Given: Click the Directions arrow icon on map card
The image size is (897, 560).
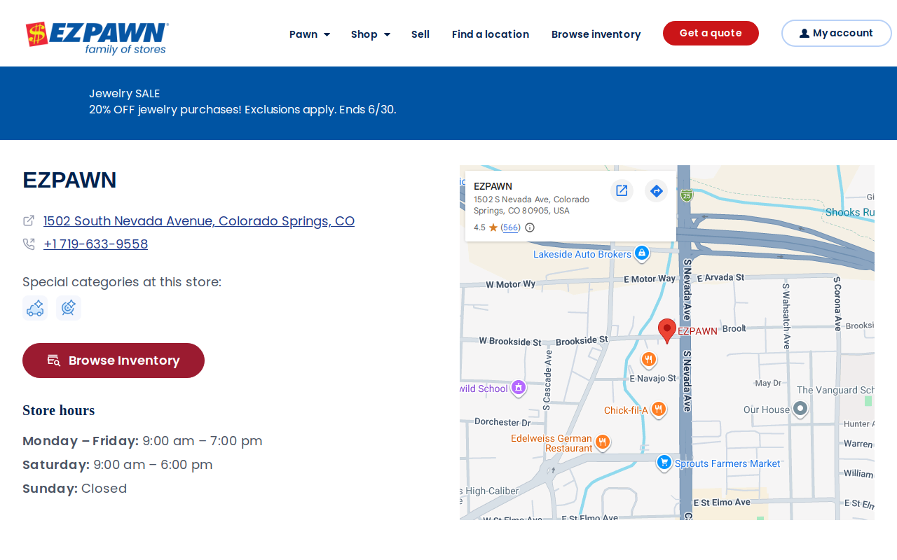Looking at the screenshot, I should click(656, 190).
